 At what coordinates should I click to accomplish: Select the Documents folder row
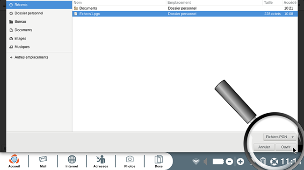coord(185,8)
